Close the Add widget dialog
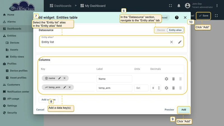Viewport: 224px width, 126px height. (185, 17)
